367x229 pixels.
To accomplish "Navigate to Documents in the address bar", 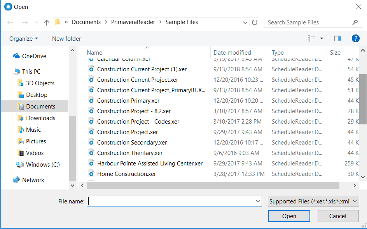I will pyautogui.click(x=86, y=22).
